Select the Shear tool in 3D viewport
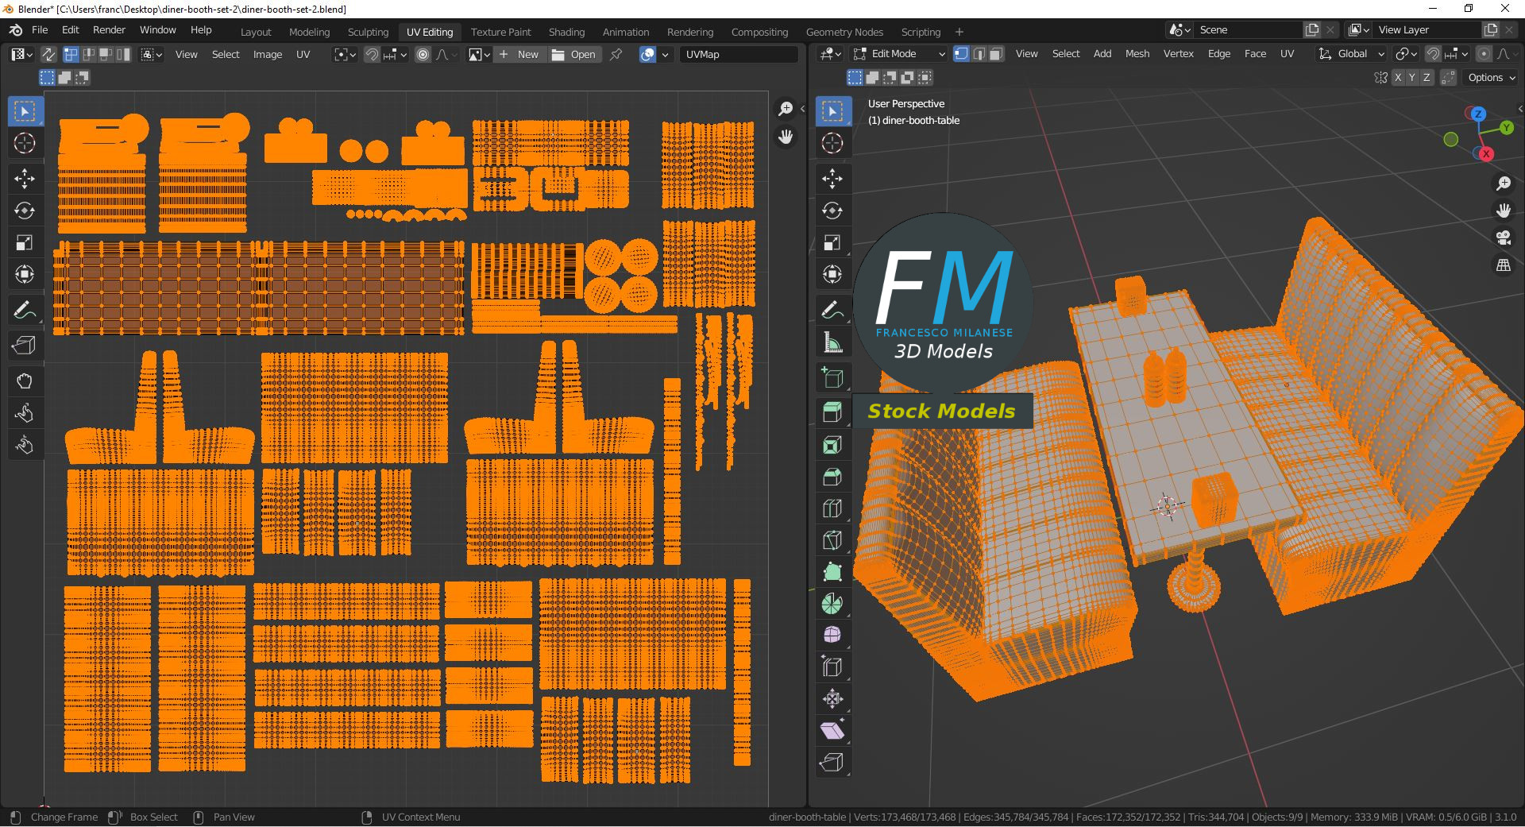 (x=832, y=730)
